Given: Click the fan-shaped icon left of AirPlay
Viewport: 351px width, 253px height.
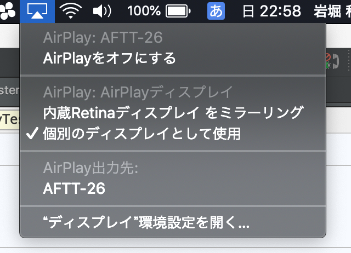Looking at the screenshot, I should (x=8, y=11).
